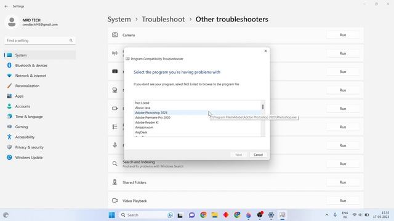Close the Program Compatibility Troubleshooter dialog
Screen dimensions: 394x221
pyautogui.click(x=265, y=51)
